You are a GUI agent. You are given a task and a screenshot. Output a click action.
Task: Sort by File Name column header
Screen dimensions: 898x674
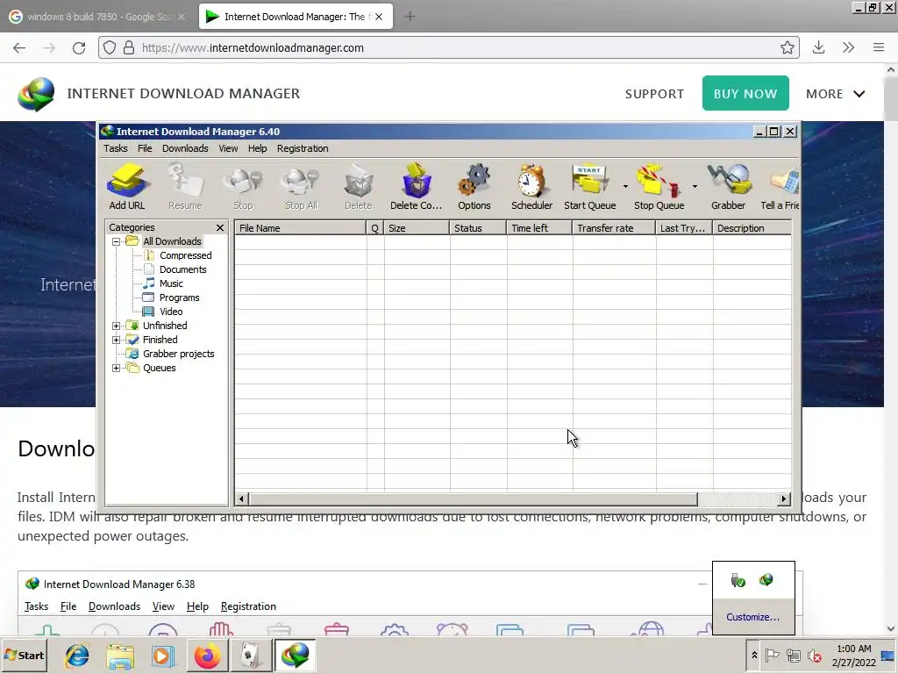[x=300, y=228]
